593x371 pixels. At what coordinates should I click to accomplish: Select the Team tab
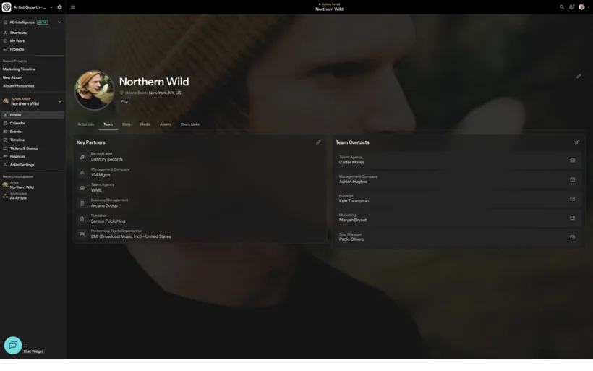pos(108,124)
